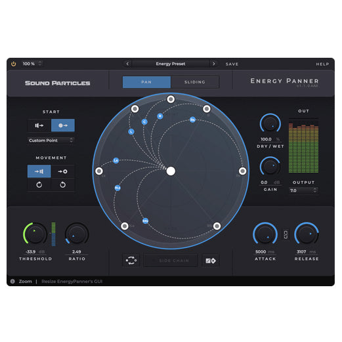
Task: Click the info icon in status bar
Action: (12, 281)
